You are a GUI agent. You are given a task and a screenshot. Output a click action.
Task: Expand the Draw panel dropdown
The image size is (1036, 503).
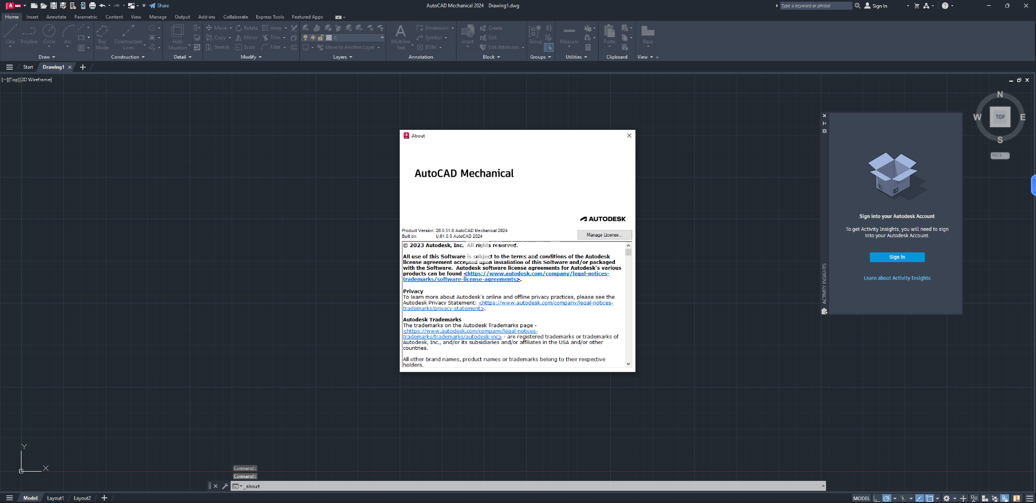click(x=47, y=57)
